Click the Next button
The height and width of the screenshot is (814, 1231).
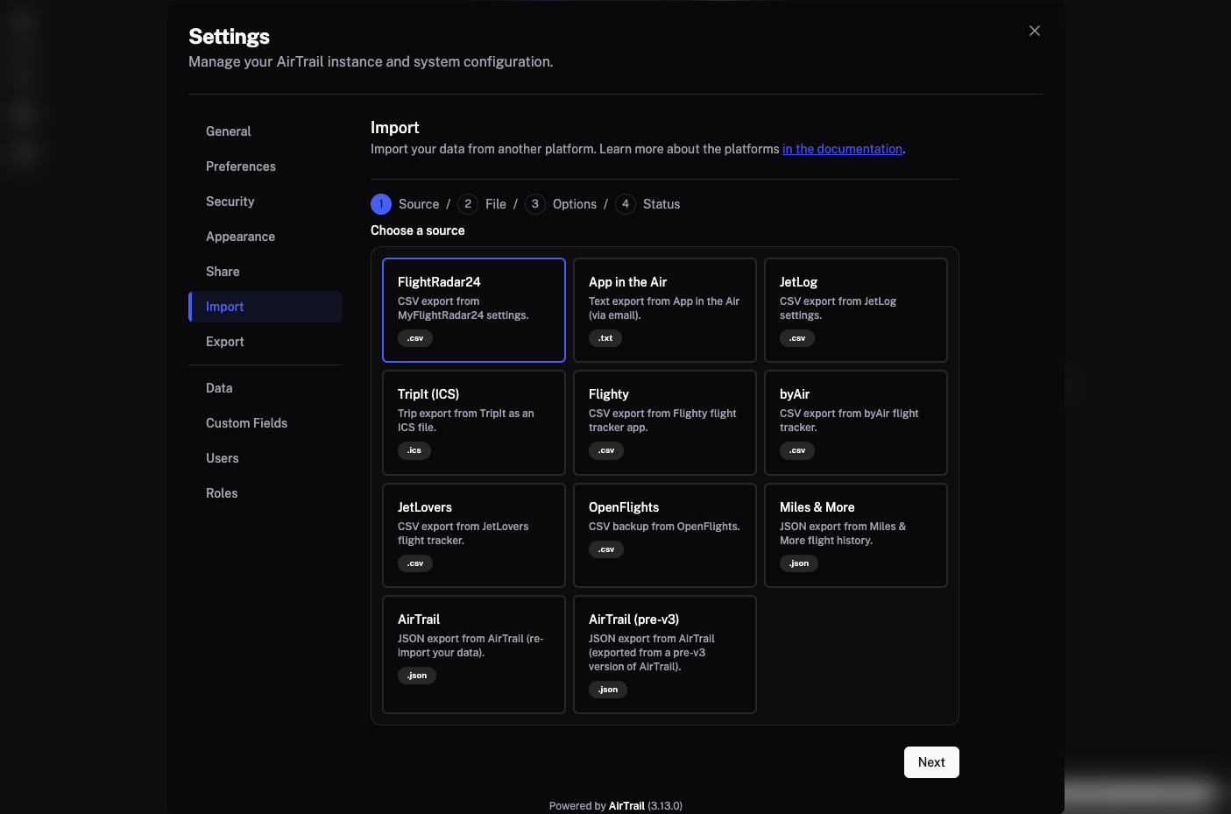click(931, 762)
